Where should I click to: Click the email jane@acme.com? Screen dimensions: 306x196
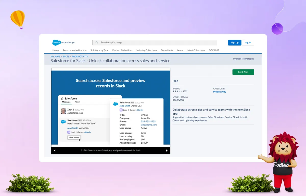149,125
